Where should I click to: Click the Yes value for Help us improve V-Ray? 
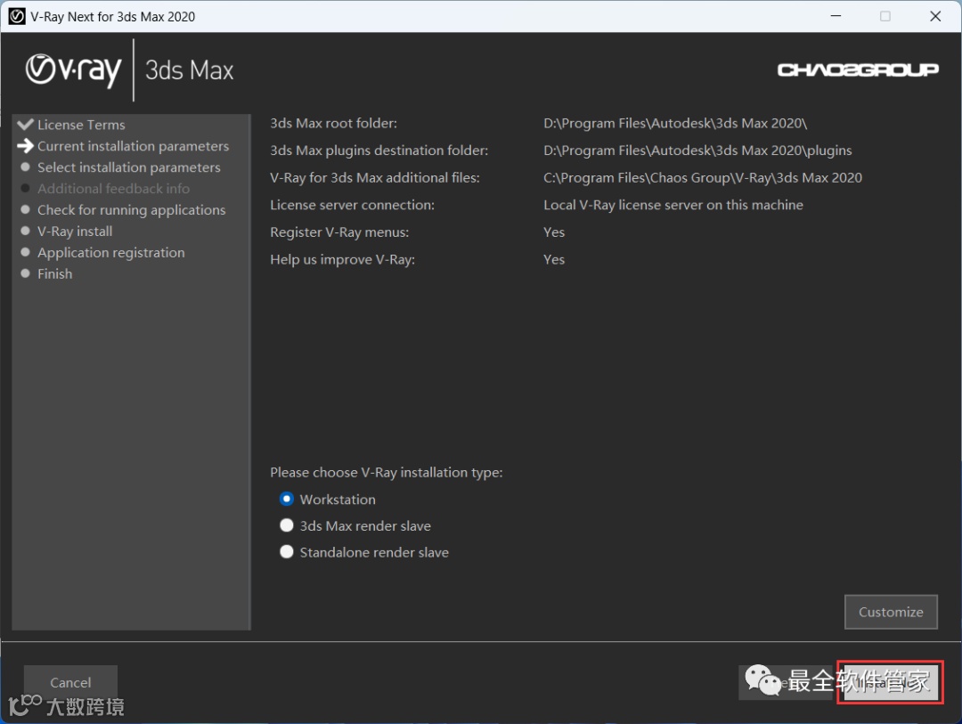[x=554, y=259]
